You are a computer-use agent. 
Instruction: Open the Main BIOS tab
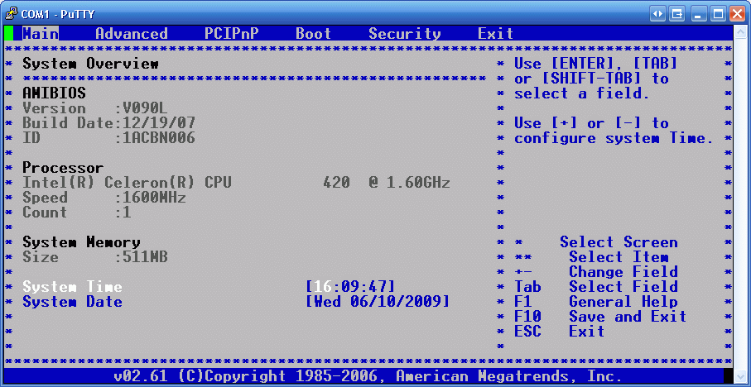(41, 33)
